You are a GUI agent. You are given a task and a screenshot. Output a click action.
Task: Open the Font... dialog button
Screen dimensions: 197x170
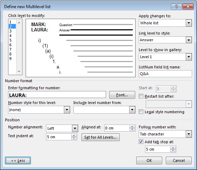(x=122, y=95)
